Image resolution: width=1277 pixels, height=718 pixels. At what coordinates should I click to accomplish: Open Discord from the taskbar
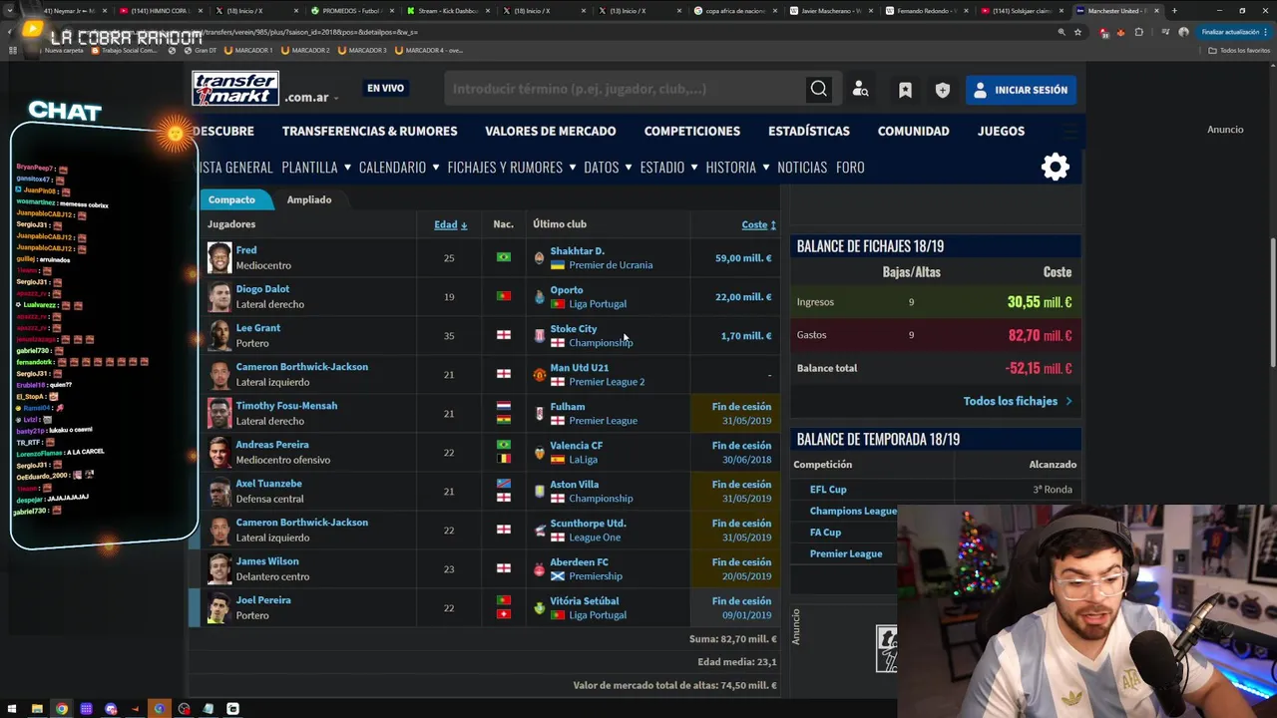coord(111,709)
